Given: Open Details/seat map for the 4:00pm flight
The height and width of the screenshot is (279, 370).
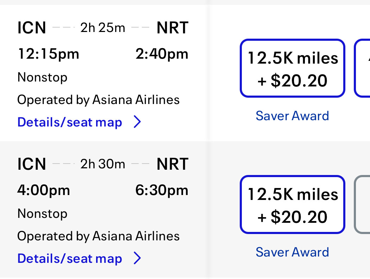Looking at the screenshot, I should [70, 259].
